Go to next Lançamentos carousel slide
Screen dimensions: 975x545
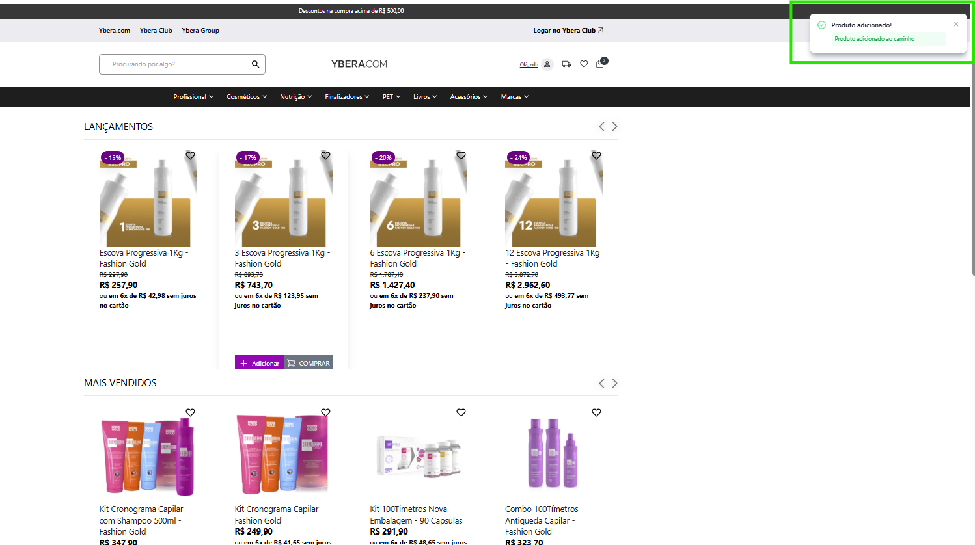coord(614,127)
